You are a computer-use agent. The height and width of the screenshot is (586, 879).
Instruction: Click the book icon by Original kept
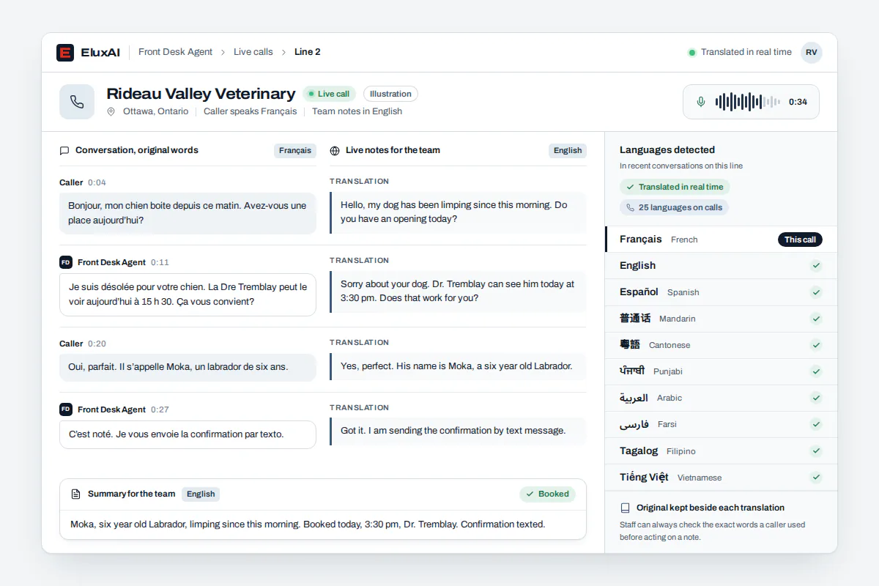(x=625, y=508)
